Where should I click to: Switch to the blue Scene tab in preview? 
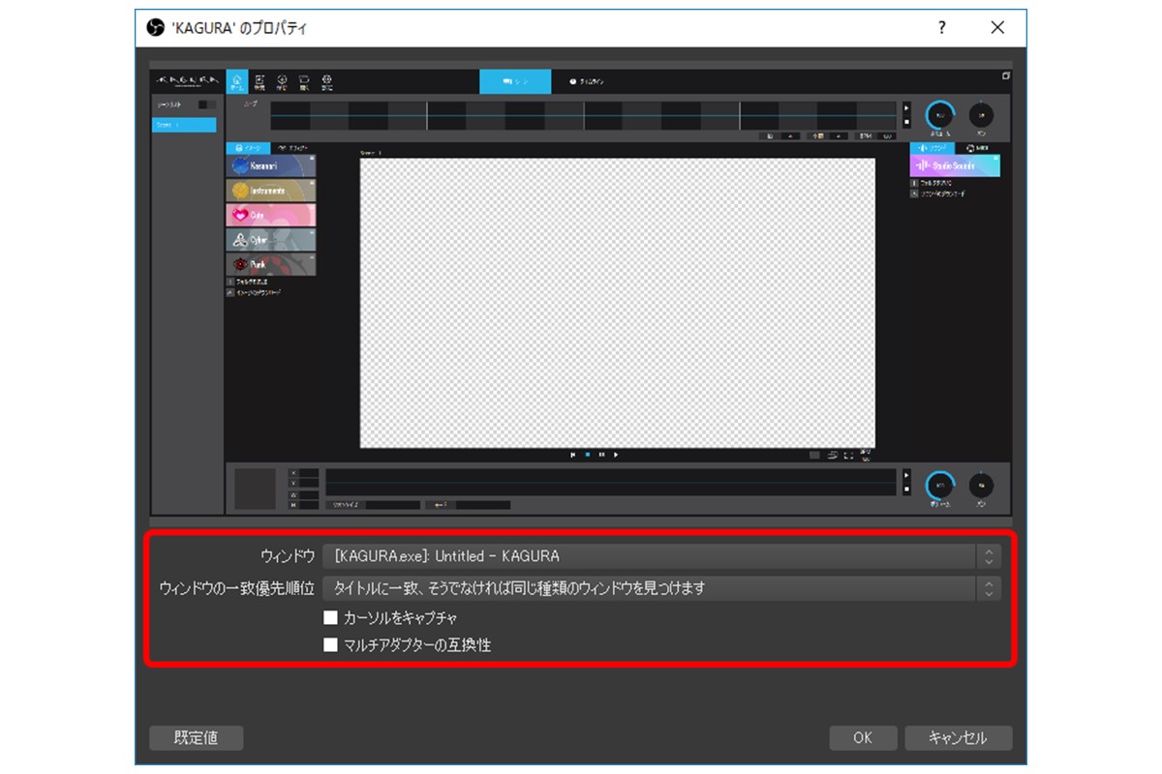click(515, 81)
